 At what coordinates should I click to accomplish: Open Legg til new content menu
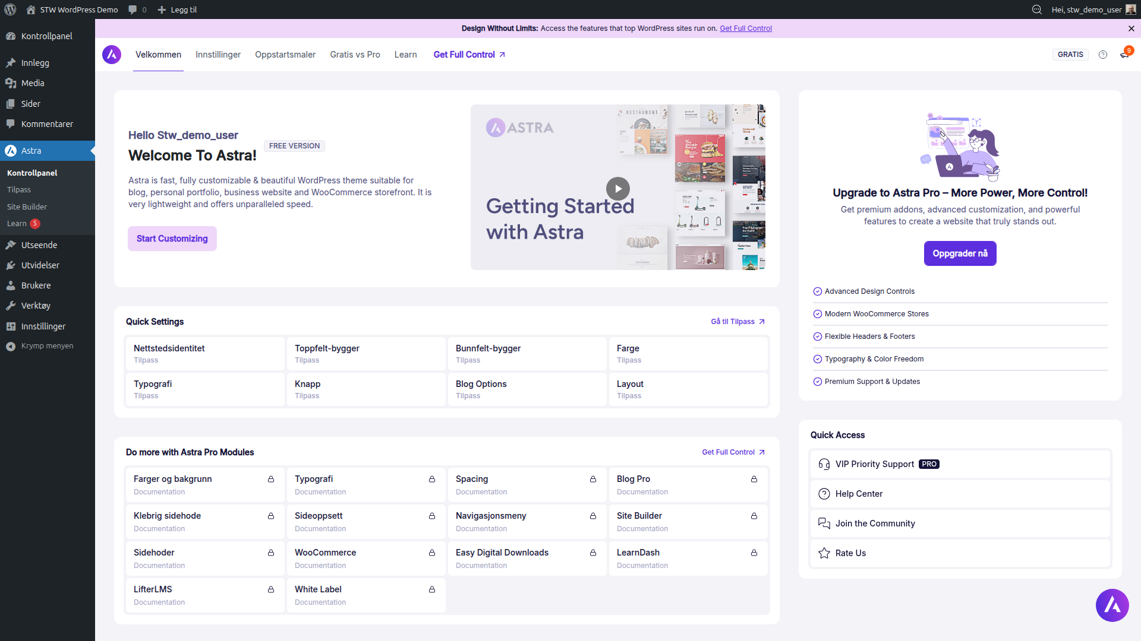pos(177,9)
